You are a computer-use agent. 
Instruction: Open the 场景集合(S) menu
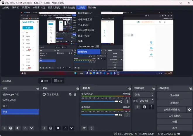coord(69,8)
